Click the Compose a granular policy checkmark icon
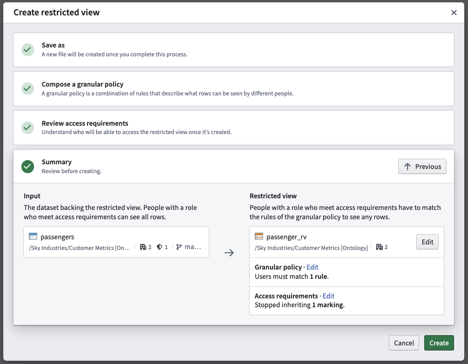 click(x=27, y=88)
